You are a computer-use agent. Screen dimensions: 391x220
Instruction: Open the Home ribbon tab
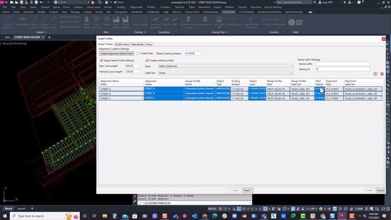pos(5,12)
